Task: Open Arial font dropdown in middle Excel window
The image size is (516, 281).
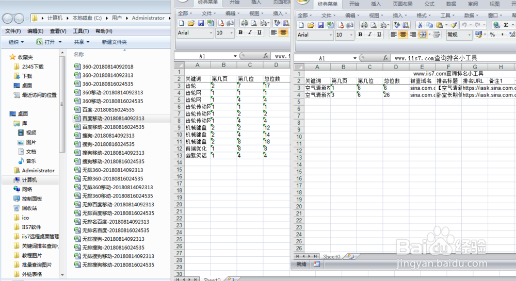Action: click(211, 33)
